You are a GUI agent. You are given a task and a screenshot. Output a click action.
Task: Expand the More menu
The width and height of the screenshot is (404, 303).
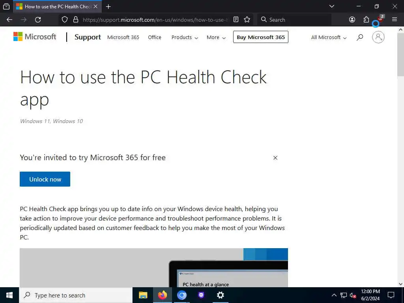pos(216,37)
